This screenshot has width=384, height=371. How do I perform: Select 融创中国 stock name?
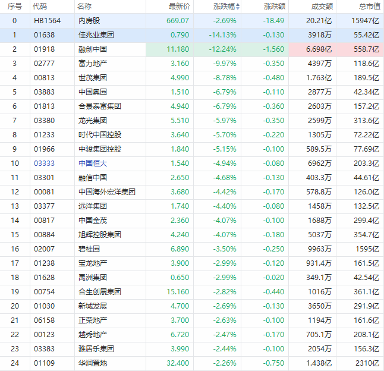[93, 49]
